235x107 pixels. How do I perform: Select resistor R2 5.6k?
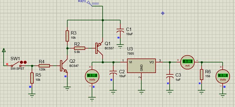tap(80, 48)
